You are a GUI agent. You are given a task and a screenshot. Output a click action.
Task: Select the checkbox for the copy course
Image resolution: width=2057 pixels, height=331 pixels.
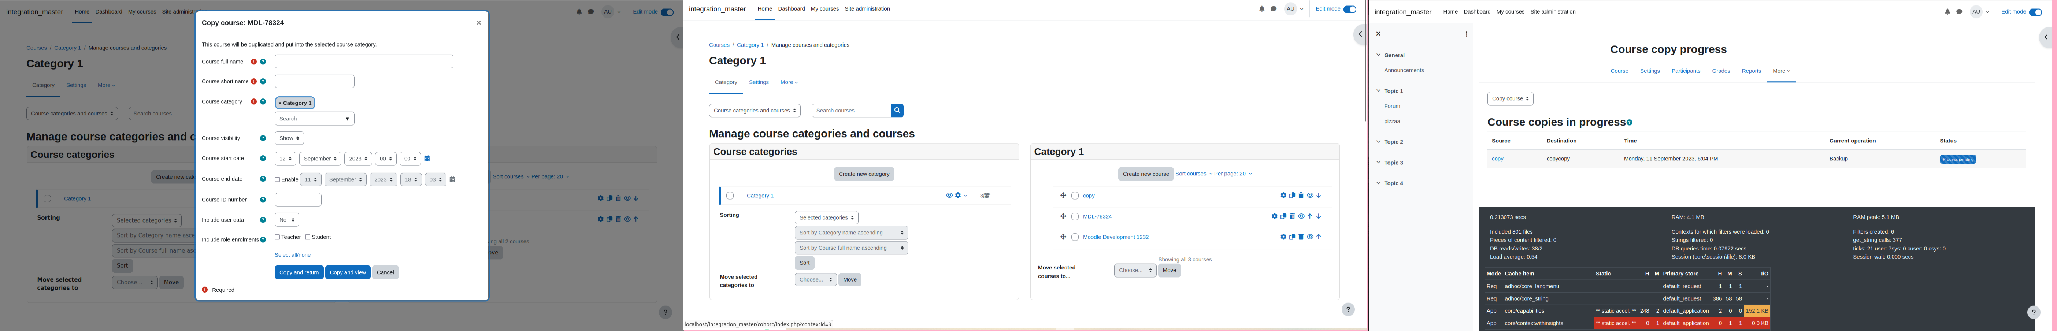click(x=1075, y=196)
